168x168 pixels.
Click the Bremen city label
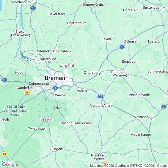tap(55, 78)
